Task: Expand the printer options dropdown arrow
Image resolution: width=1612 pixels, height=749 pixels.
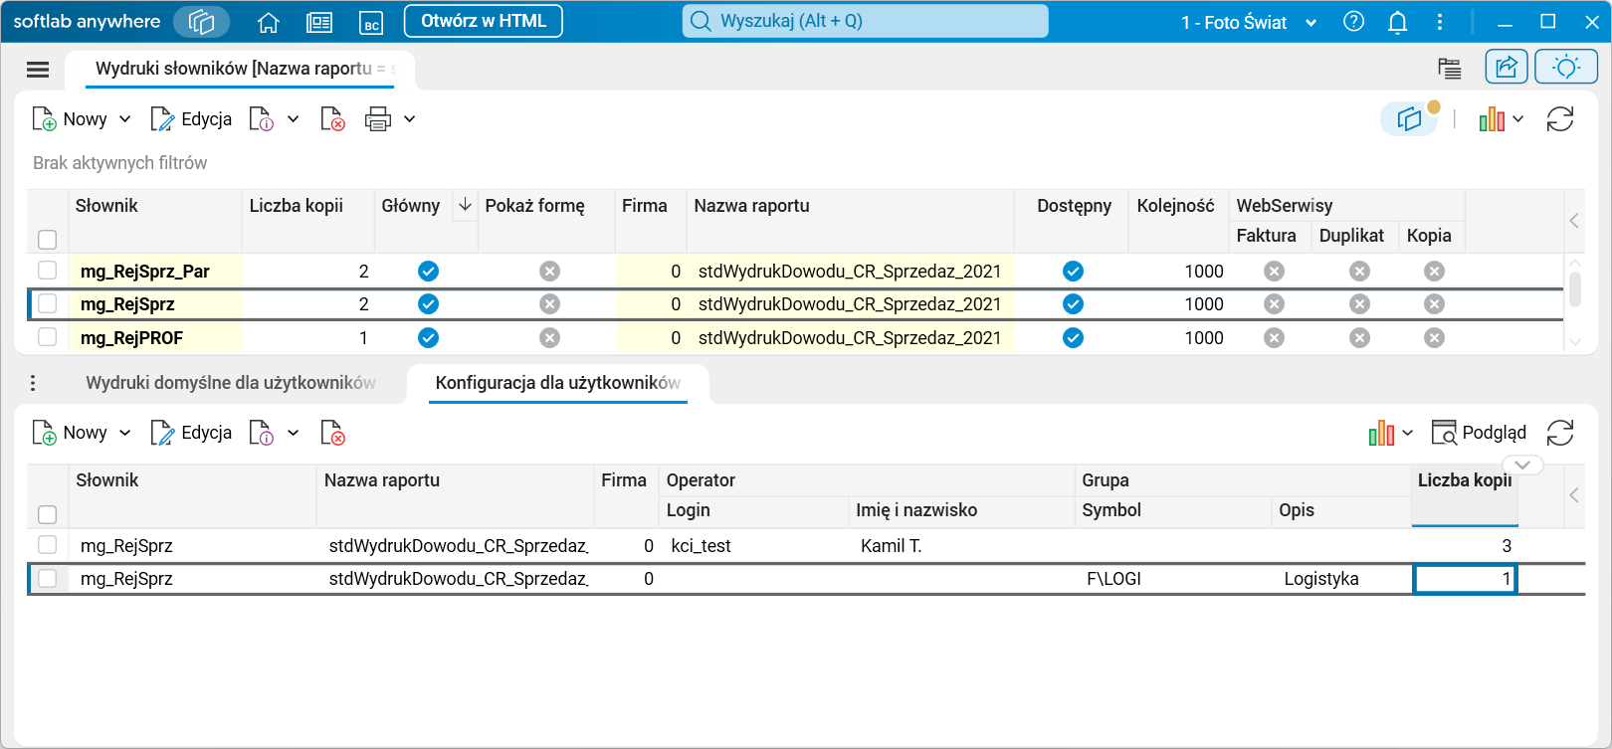Action: click(x=410, y=119)
